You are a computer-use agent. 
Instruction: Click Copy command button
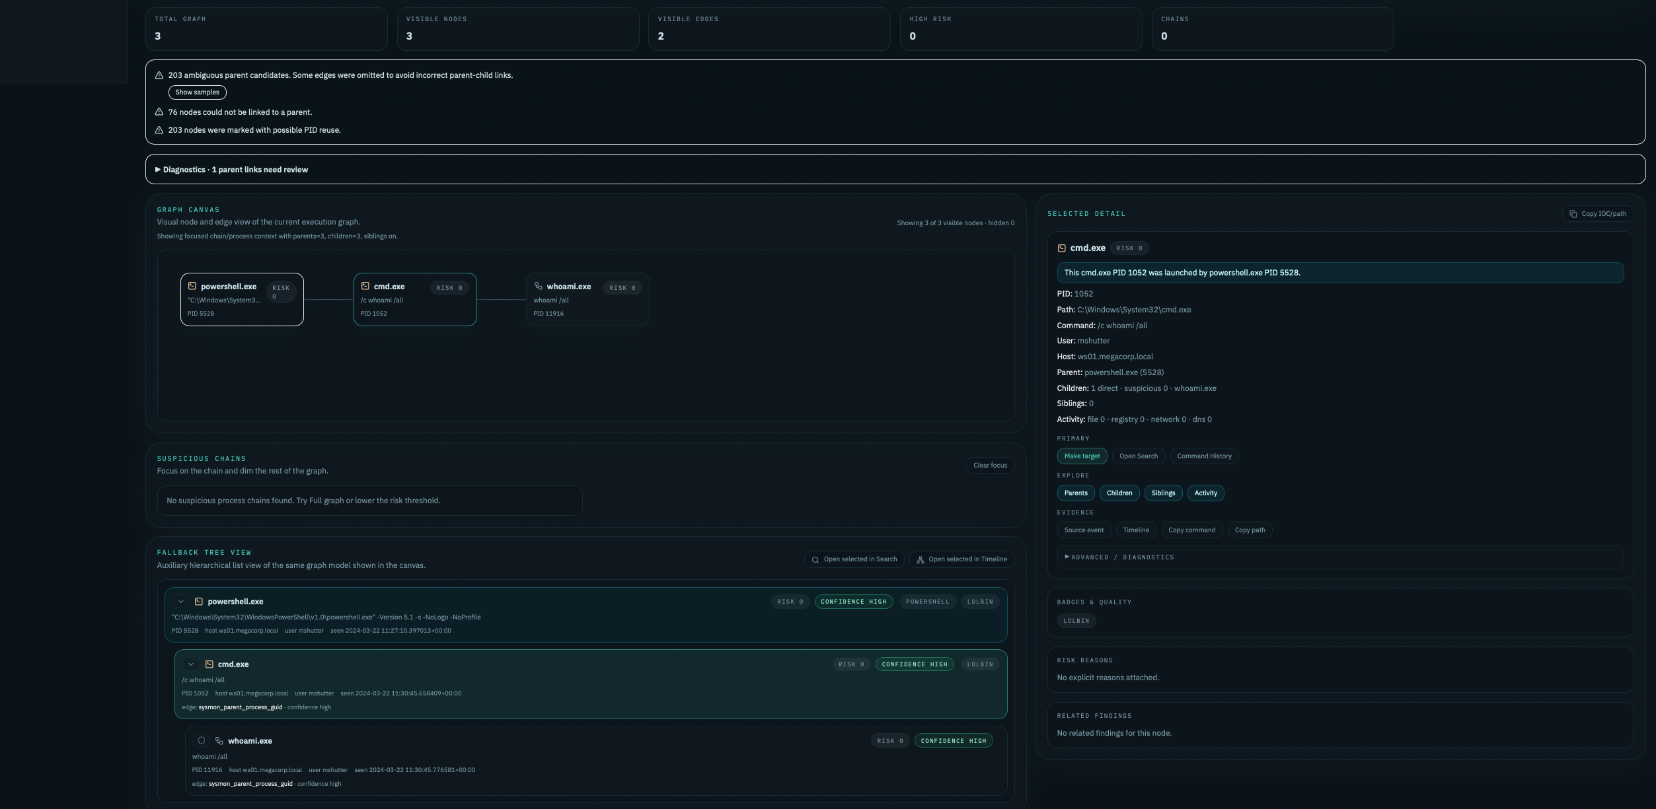click(1192, 530)
